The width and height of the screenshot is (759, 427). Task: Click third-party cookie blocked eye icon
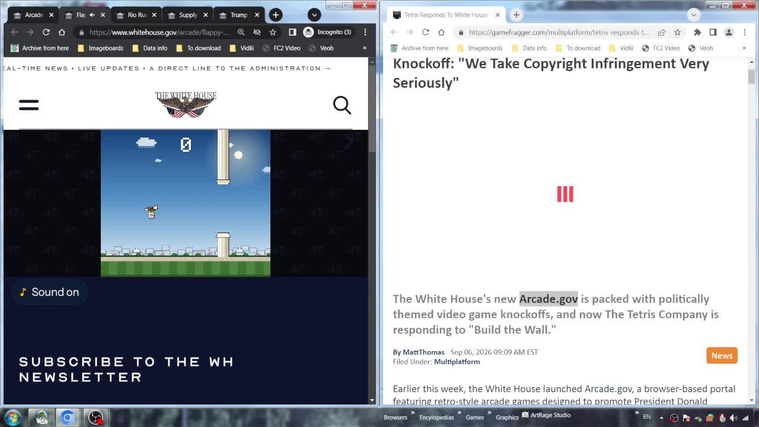click(257, 32)
